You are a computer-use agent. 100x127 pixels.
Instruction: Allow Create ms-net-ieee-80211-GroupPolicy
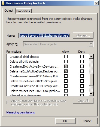coord(66,76)
